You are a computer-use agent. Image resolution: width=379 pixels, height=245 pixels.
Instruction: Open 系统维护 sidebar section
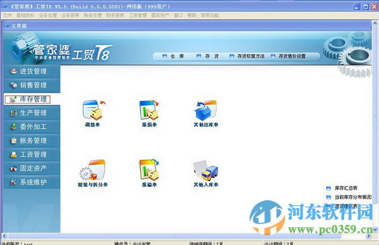coord(32,182)
